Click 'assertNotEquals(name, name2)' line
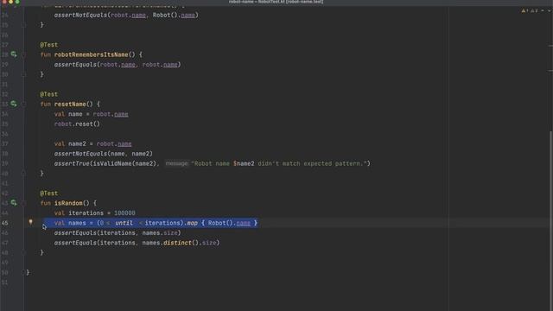The width and height of the screenshot is (553, 311). click(104, 154)
